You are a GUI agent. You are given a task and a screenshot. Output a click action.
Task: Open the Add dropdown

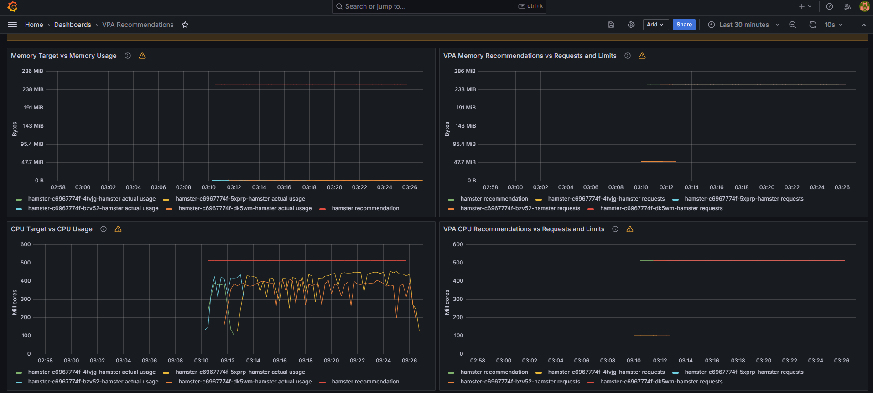pos(656,25)
